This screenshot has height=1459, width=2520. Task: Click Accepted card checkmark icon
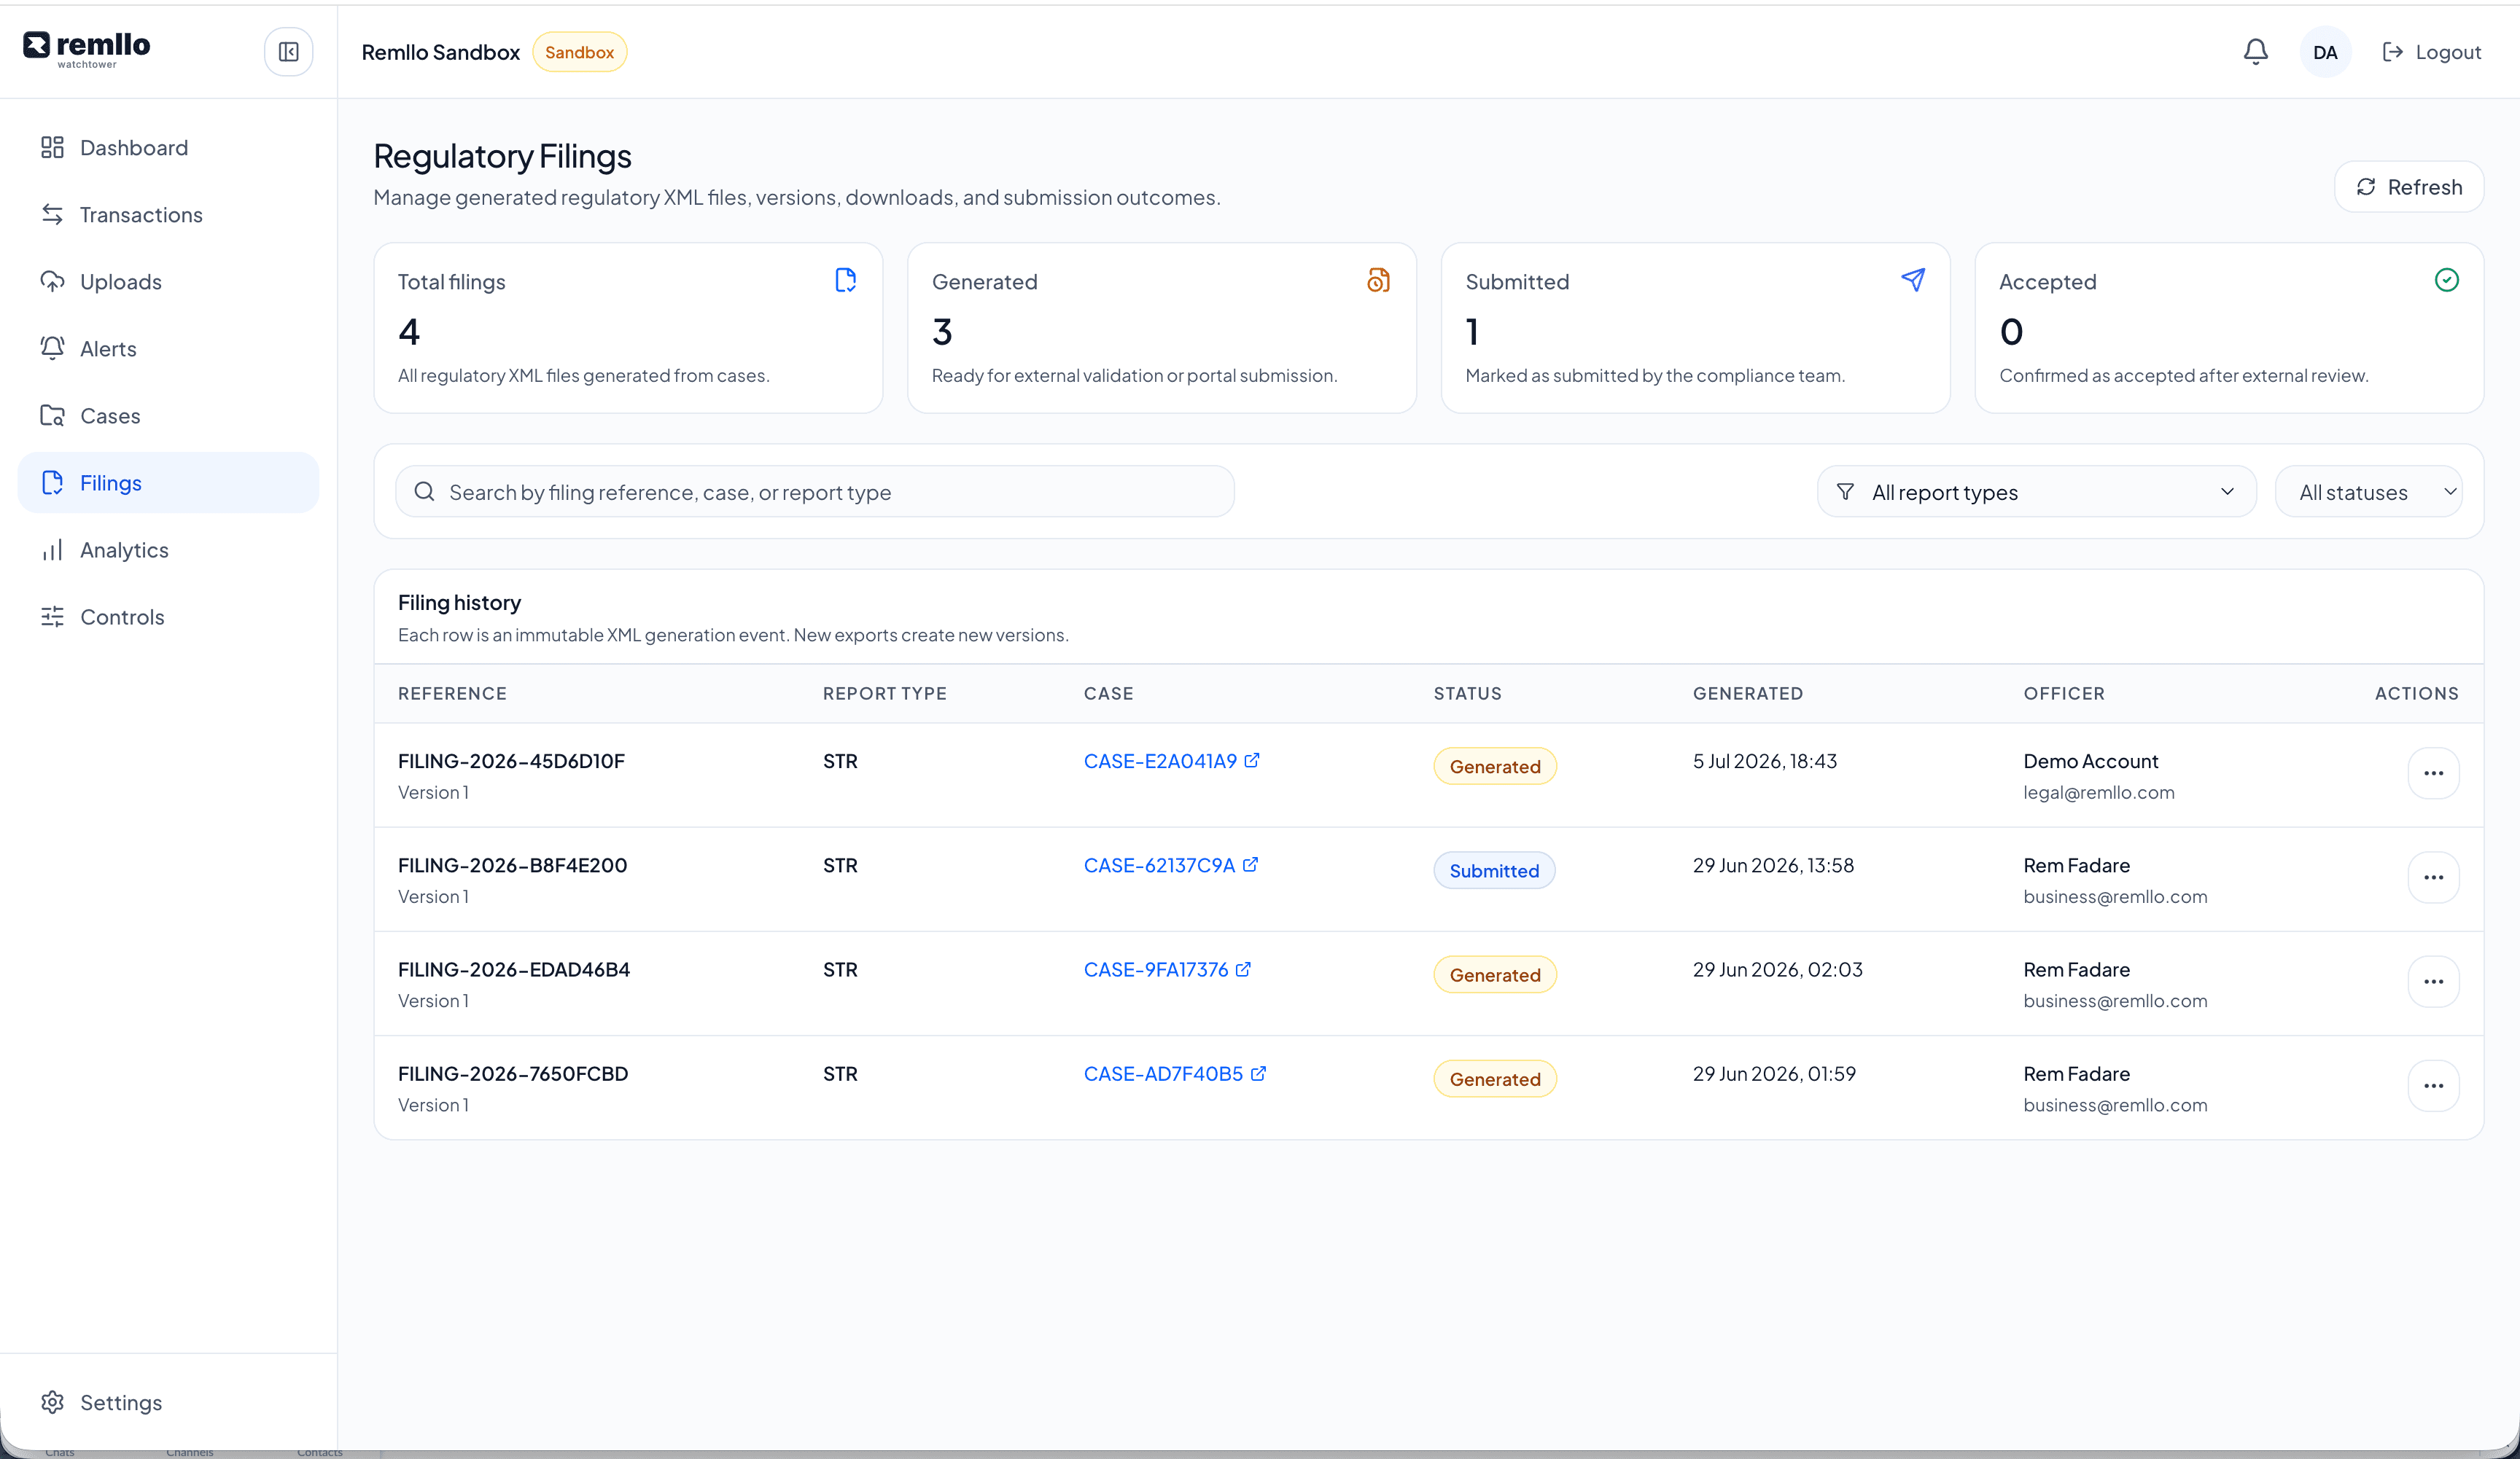pyautogui.click(x=2446, y=280)
